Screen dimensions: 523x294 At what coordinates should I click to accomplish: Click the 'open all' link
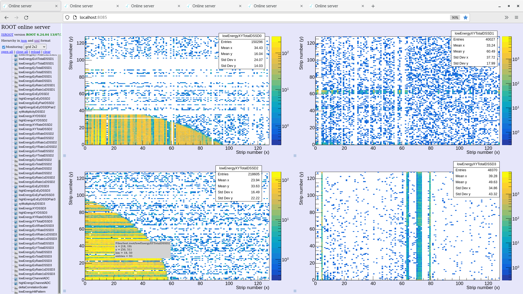coord(7,52)
